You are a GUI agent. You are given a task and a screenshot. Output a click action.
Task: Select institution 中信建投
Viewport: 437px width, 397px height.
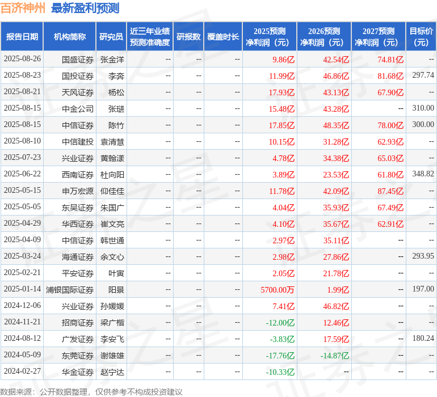[78, 142]
